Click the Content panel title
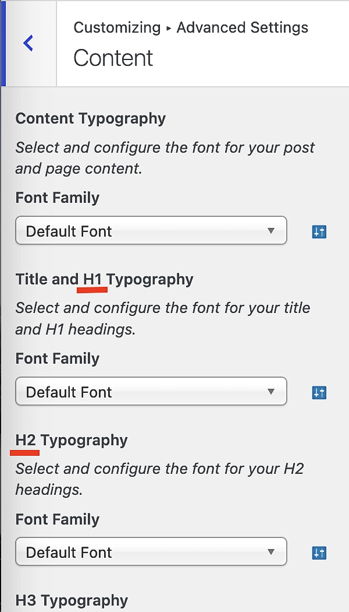 113,58
